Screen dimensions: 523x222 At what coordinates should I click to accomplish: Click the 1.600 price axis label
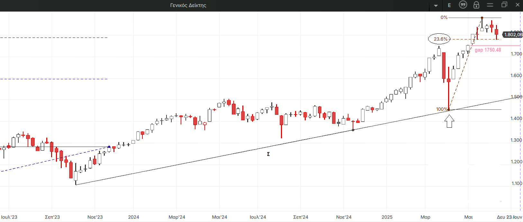click(516, 75)
